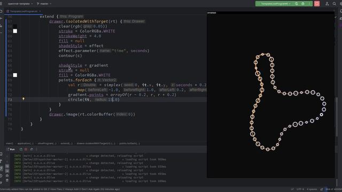Click the LF line separator status item
This screenshot has height=192, width=342.
click(x=292, y=189)
